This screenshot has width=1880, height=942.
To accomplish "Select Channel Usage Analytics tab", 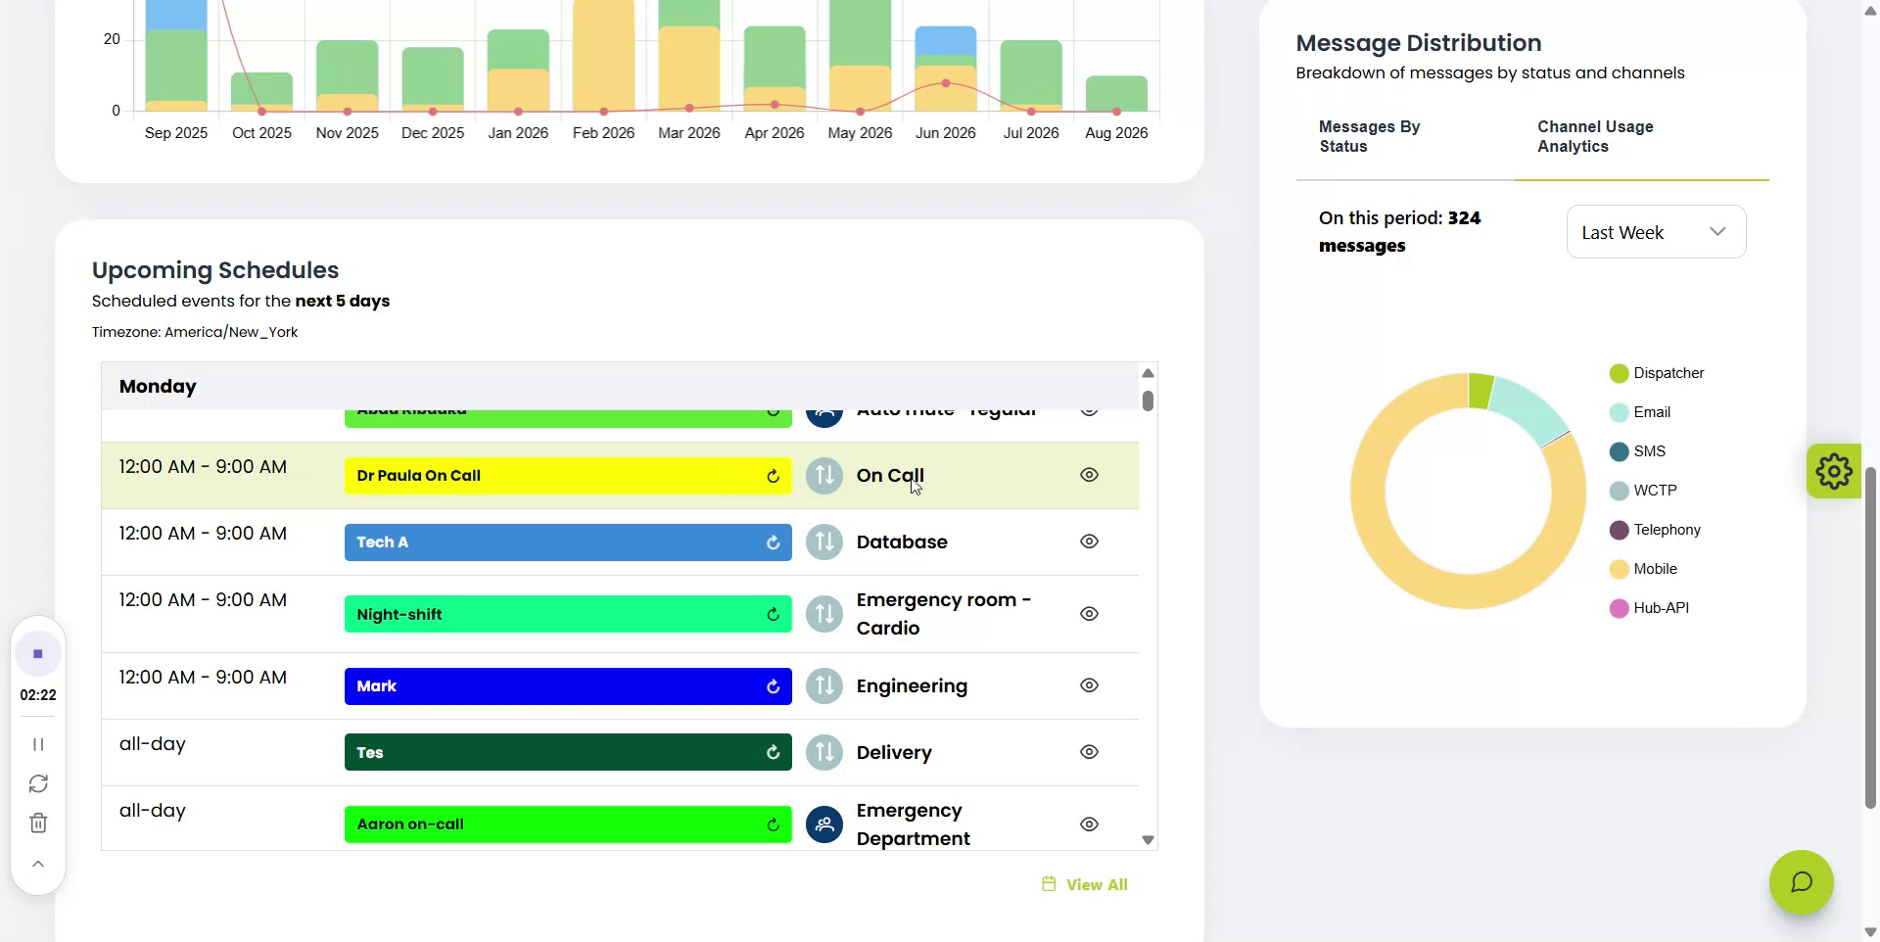I will (x=1595, y=137).
